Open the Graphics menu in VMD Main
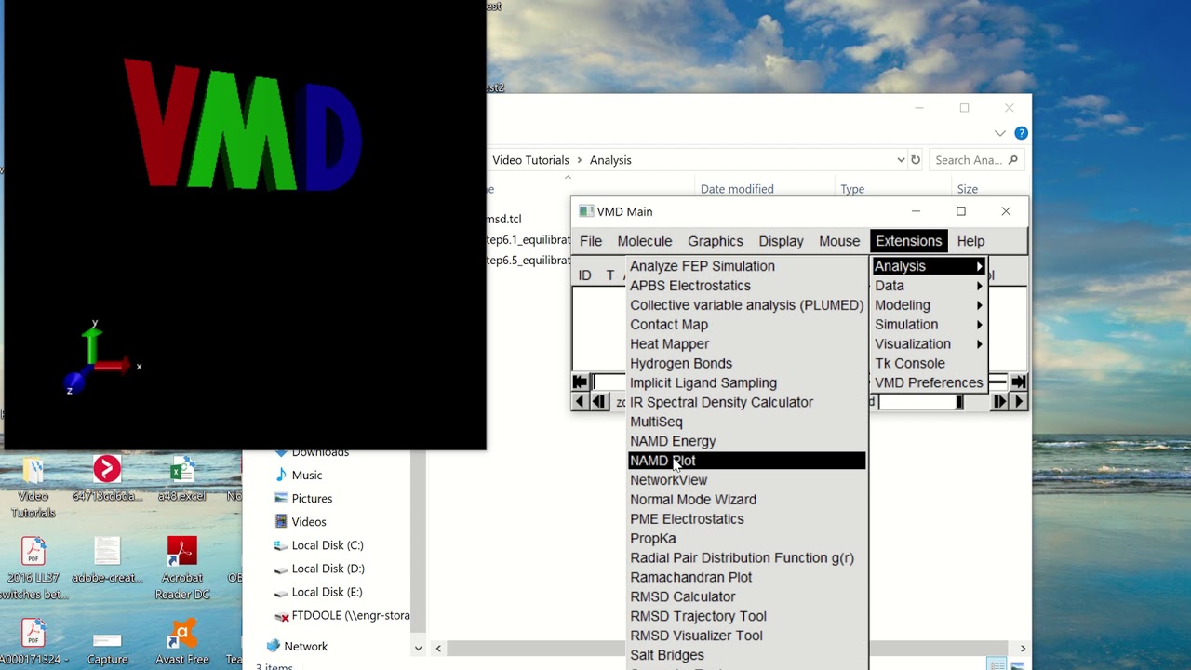This screenshot has height=670, width=1191. tap(716, 241)
